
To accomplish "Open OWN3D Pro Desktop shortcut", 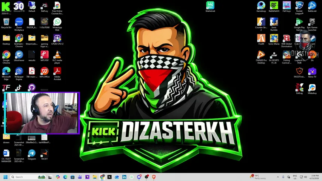I will pos(261,57).
